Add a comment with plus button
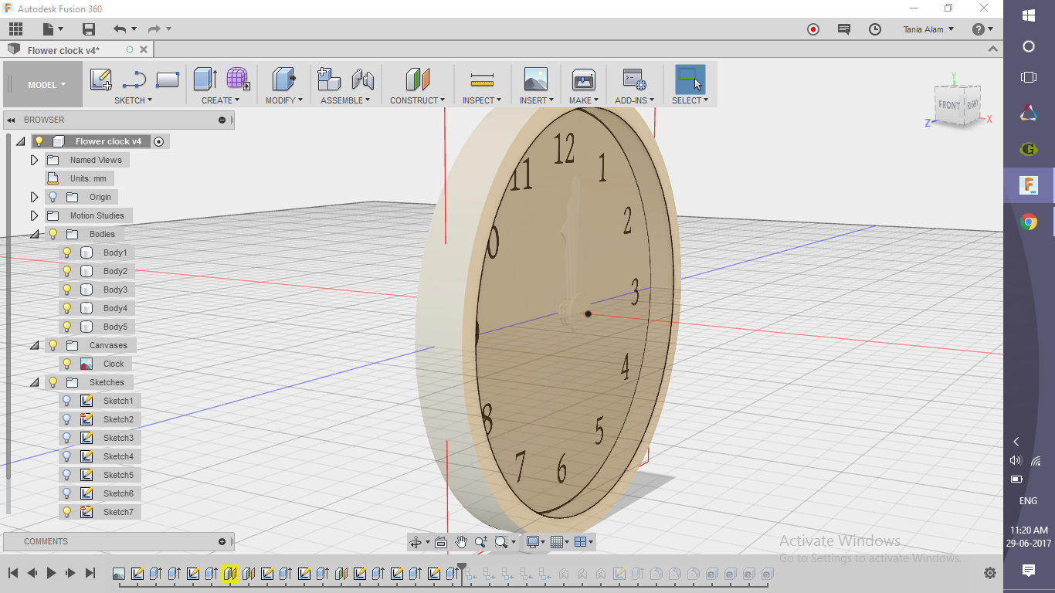The height and width of the screenshot is (593, 1055). [222, 541]
